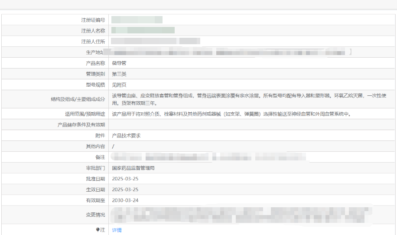397x235 pixels.
Task: Click the product name value 微导管
Action: [119, 63]
